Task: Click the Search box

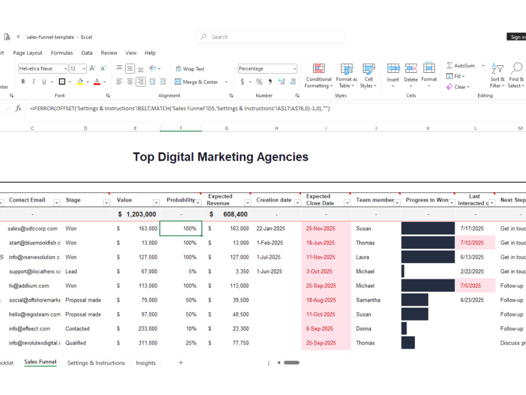Action: [270, 37]
